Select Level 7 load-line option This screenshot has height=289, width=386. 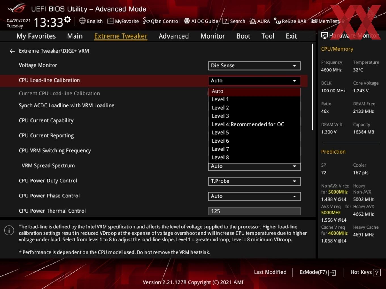tap(254, 149)
